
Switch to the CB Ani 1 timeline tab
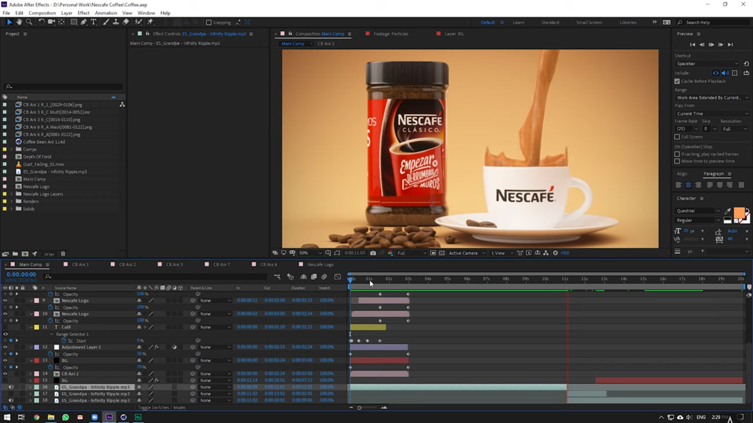(x=80, y=264)
